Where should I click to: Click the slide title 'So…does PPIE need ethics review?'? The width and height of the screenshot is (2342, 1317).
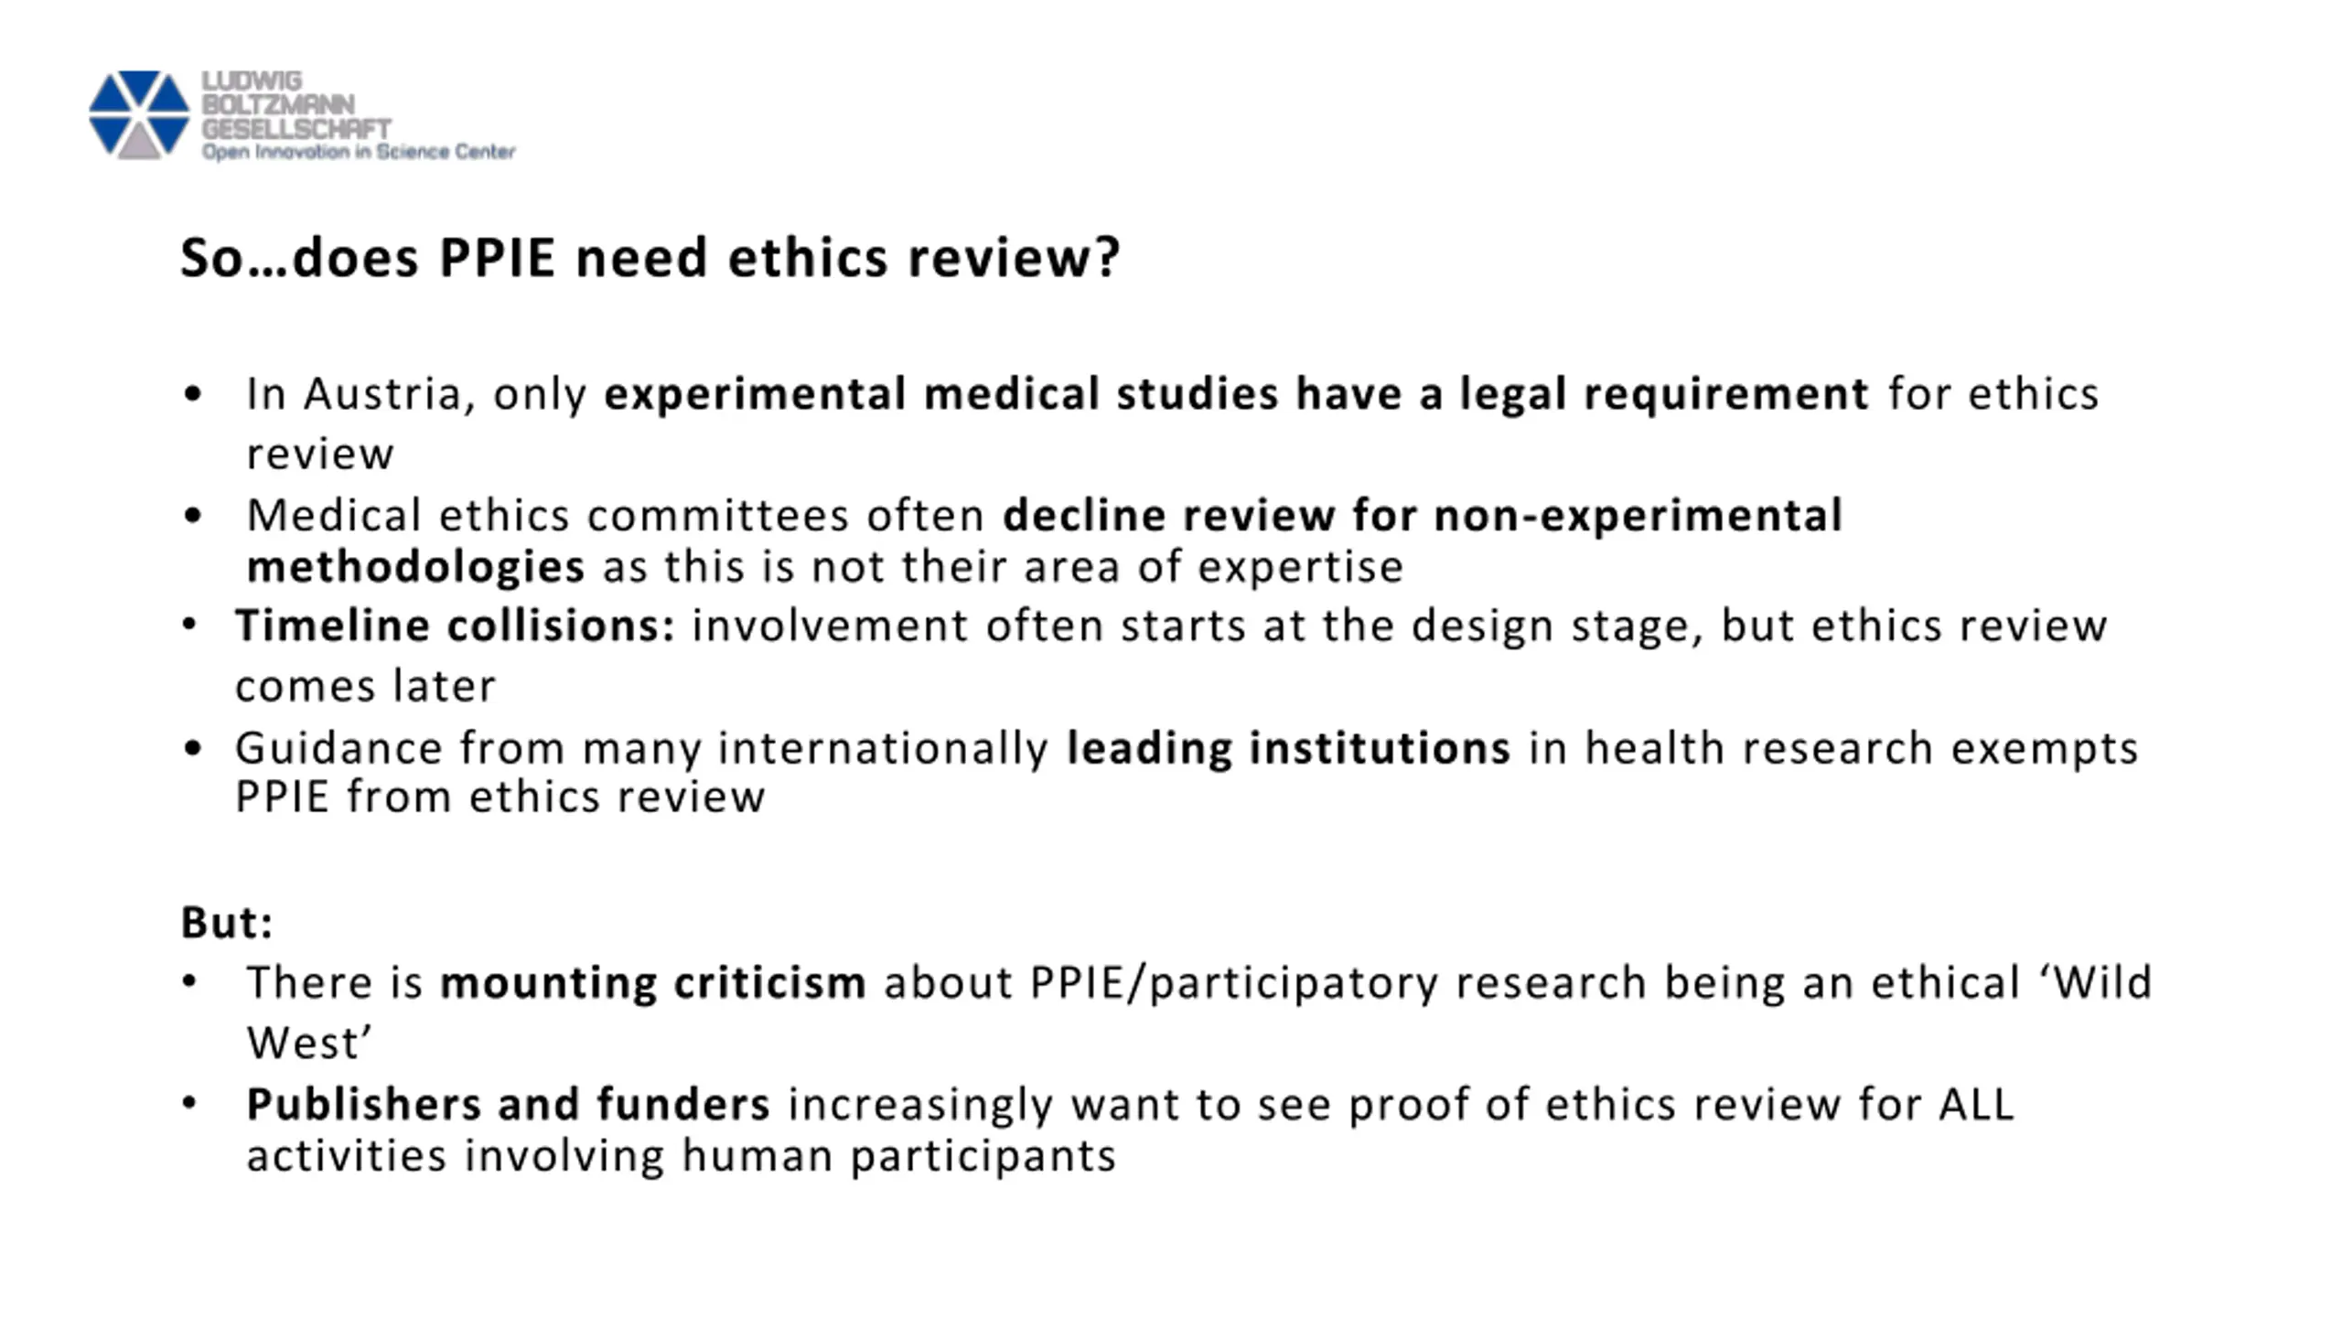point(650,258)
